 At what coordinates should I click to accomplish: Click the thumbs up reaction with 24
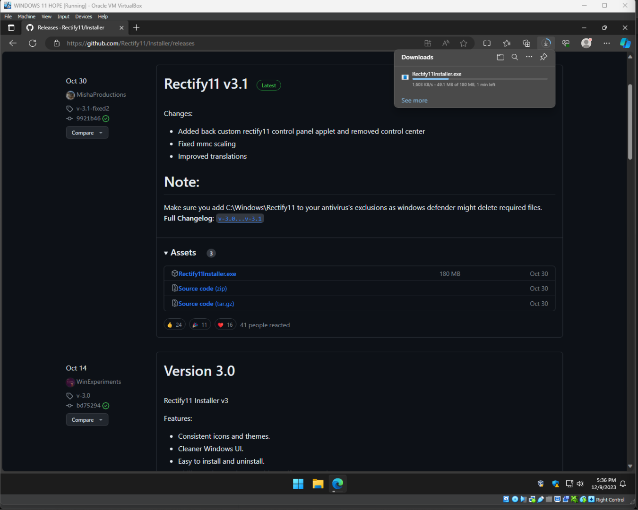(x=174, y=325)
